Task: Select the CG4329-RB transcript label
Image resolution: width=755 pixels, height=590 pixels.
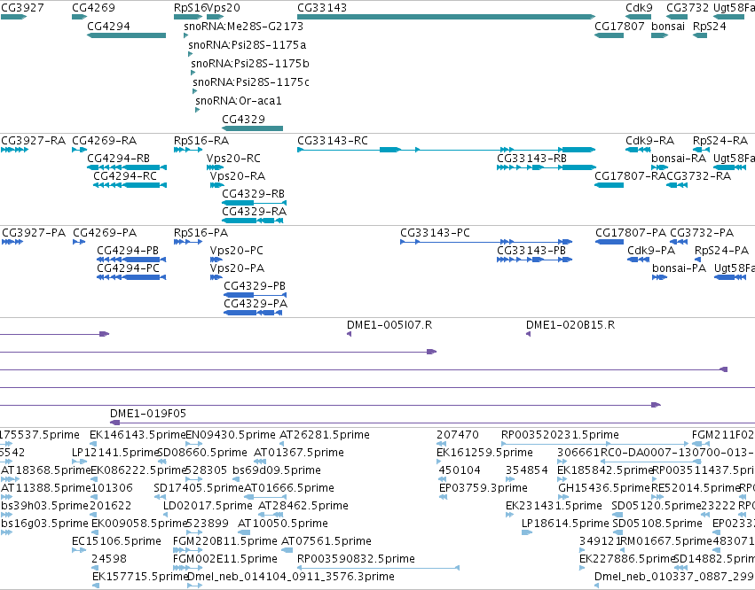Action: tap(253, 194)
